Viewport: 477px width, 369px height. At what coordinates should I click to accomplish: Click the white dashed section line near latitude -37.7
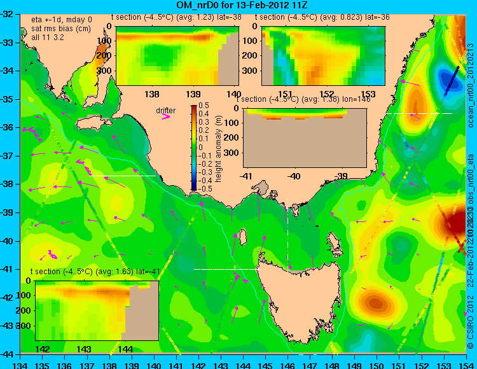122,176
